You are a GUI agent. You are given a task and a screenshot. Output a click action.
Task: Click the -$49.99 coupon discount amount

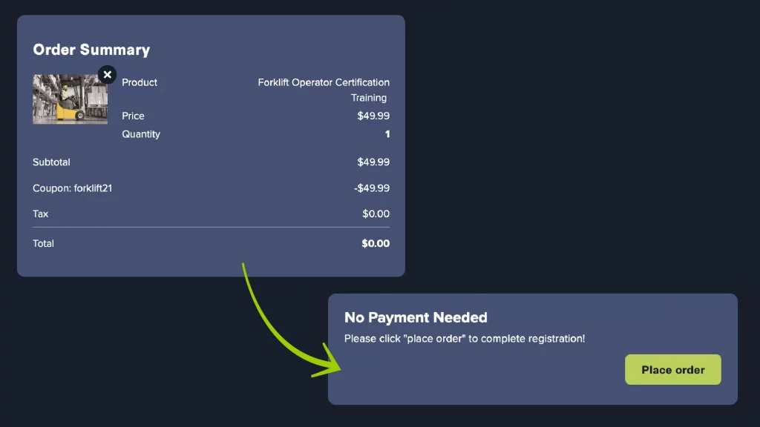coord(372,188)
